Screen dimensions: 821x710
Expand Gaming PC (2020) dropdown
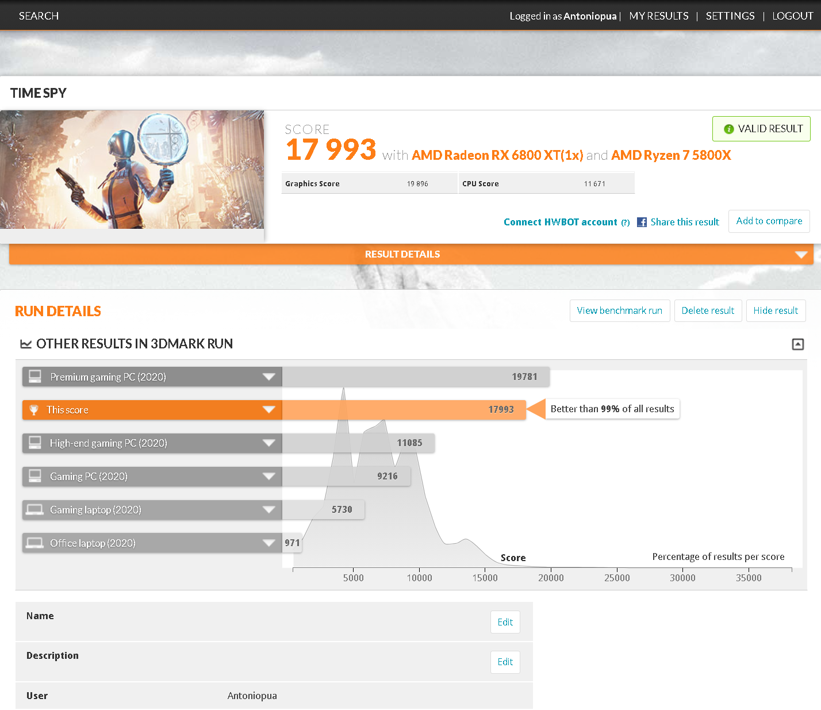point(268,477)
